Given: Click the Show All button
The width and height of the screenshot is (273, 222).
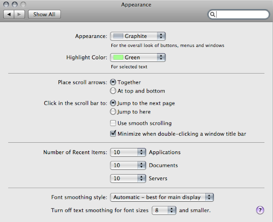Looking at the screenshot, I should point(45,14).
